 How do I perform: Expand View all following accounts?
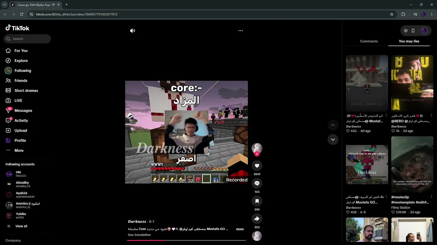21,226
